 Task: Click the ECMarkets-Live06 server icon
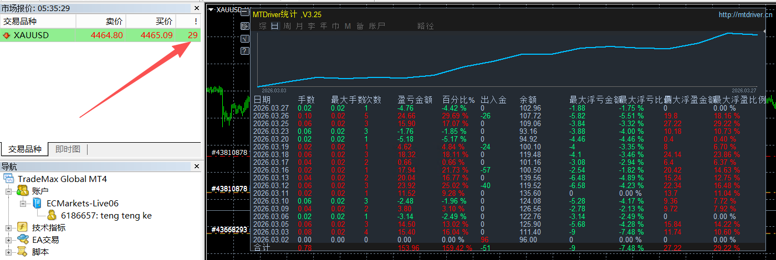point(37,203)
